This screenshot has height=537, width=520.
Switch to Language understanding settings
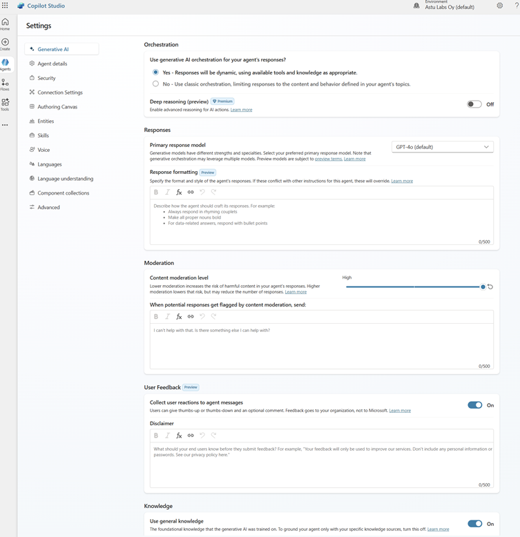click(65, 179)
